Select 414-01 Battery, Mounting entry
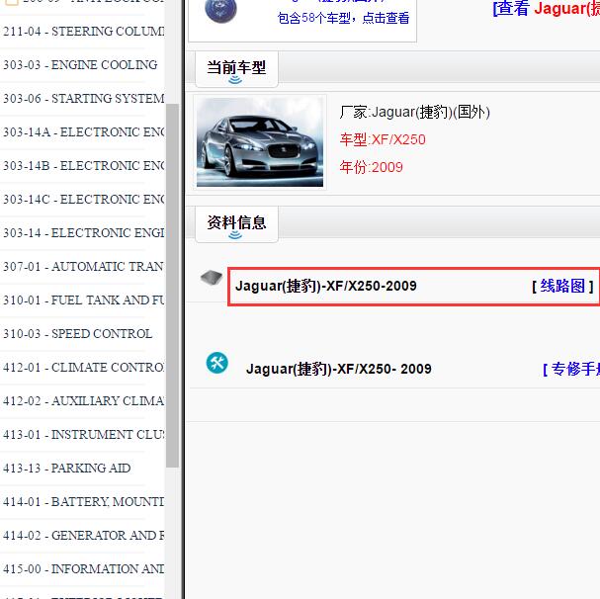 [84, 502]
